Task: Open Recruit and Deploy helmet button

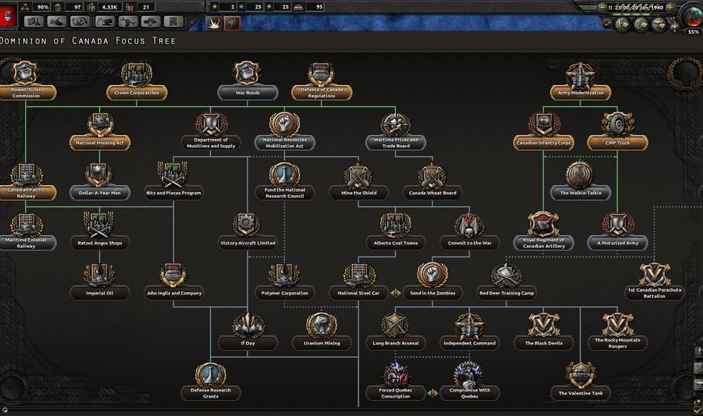Action: [x=150, y=22]
